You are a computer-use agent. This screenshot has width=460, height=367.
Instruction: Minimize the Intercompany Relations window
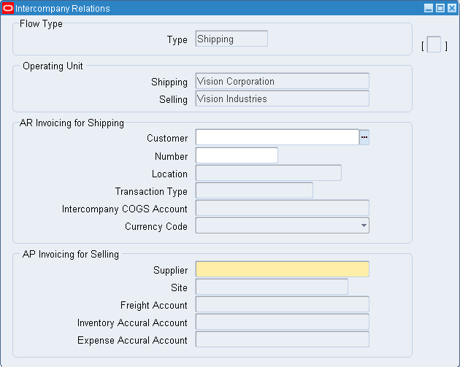(x=429, y=8)
